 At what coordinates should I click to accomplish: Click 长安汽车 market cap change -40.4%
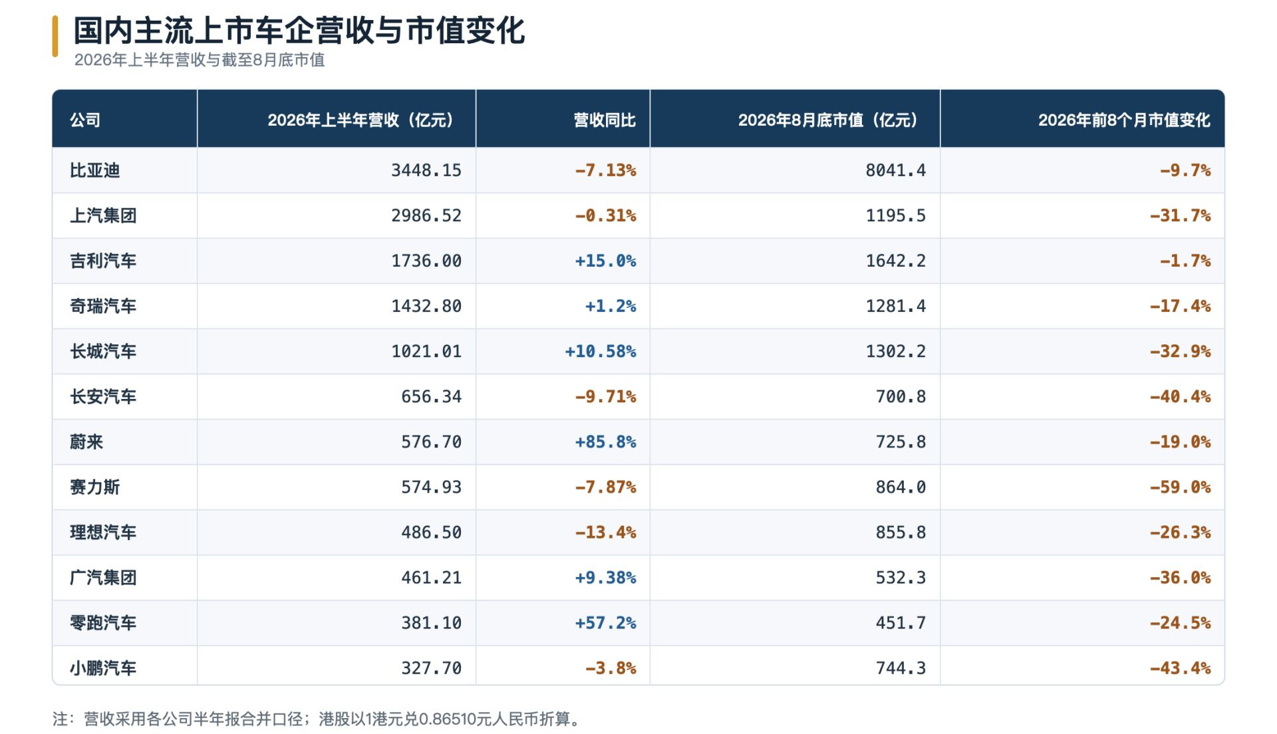[1181, 396]
